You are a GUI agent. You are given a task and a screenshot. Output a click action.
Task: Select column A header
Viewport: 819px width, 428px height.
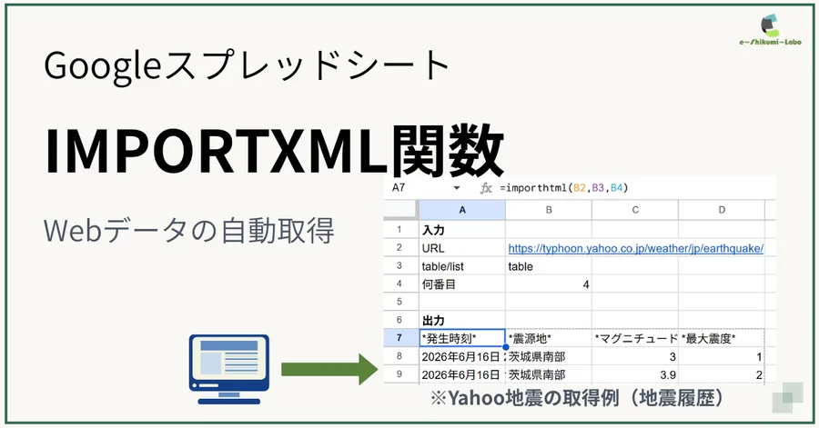coord(462,210)
